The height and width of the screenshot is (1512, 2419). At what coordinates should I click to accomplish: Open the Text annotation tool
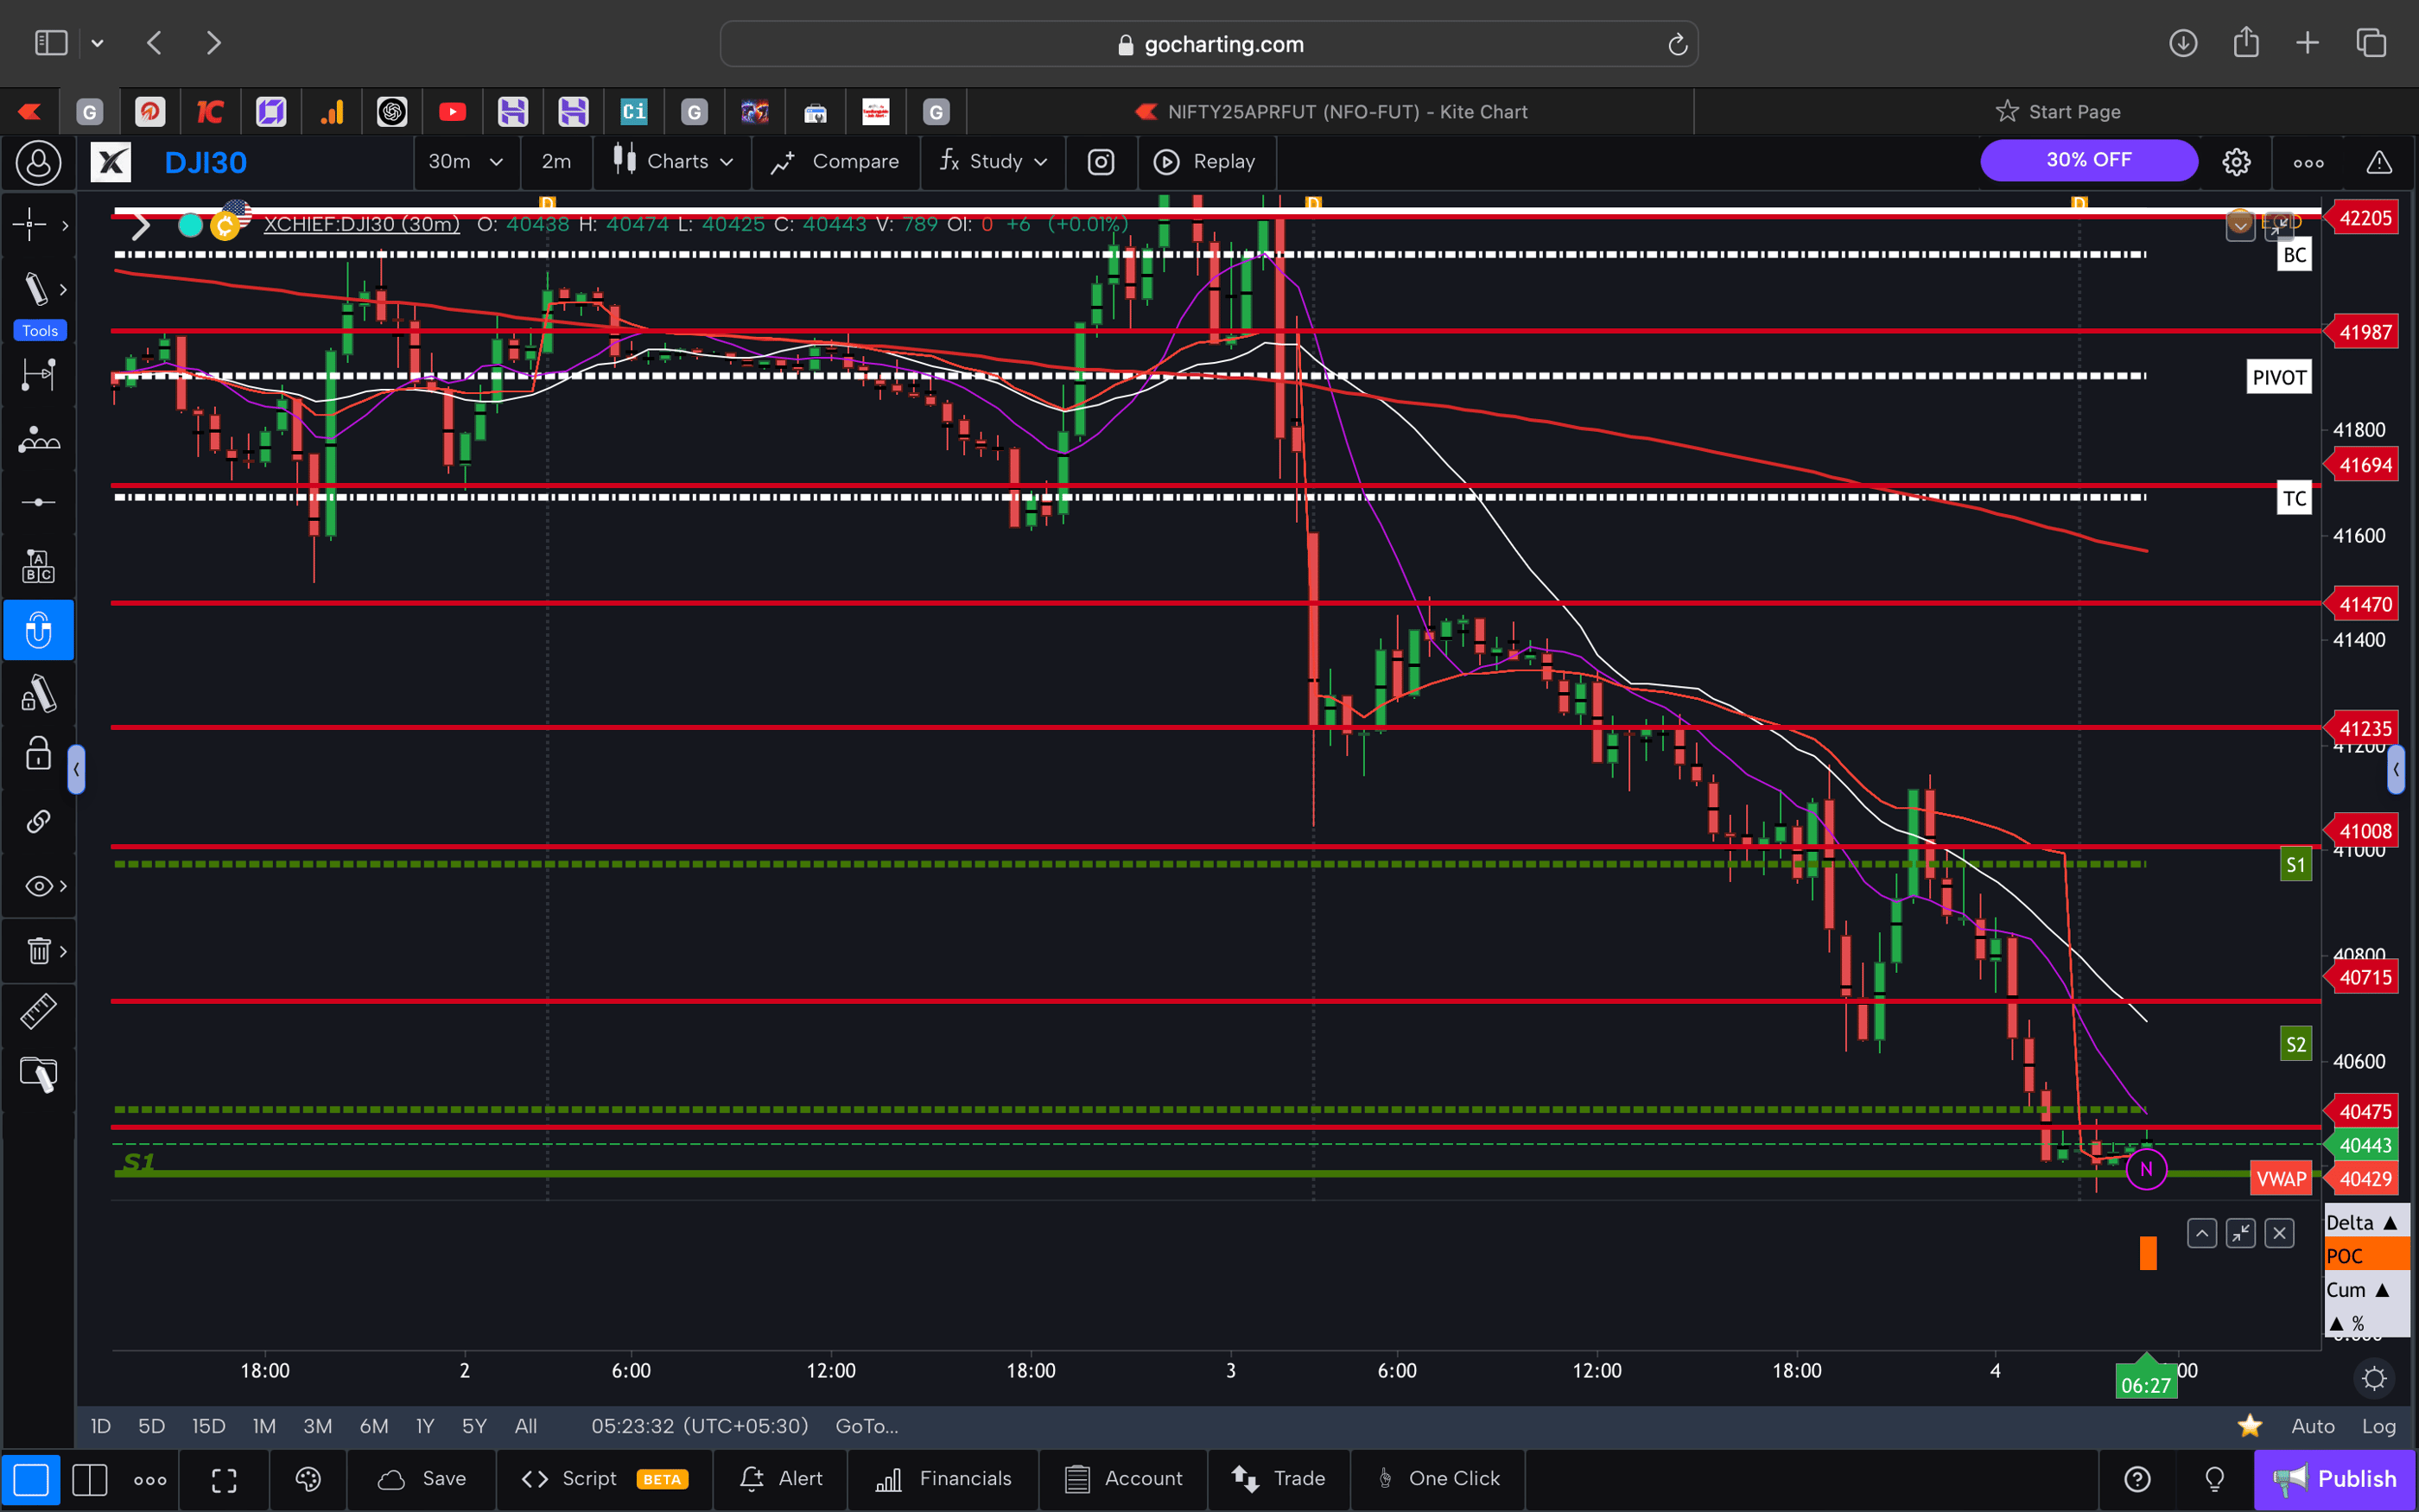pos(39,565)
